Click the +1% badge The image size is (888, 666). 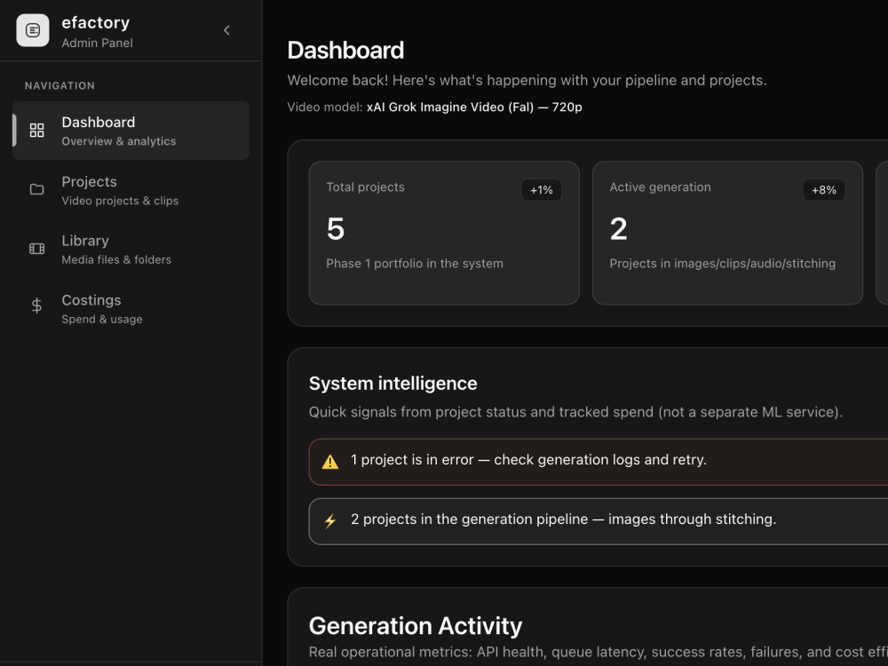point(542,190)
